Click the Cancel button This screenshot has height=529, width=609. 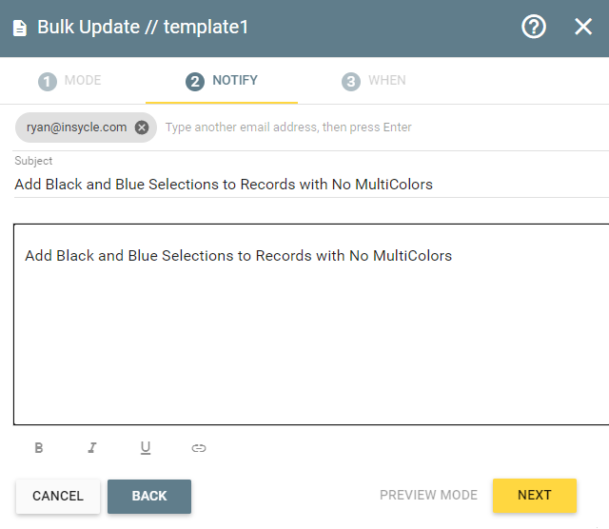click(x=58, y=496)
